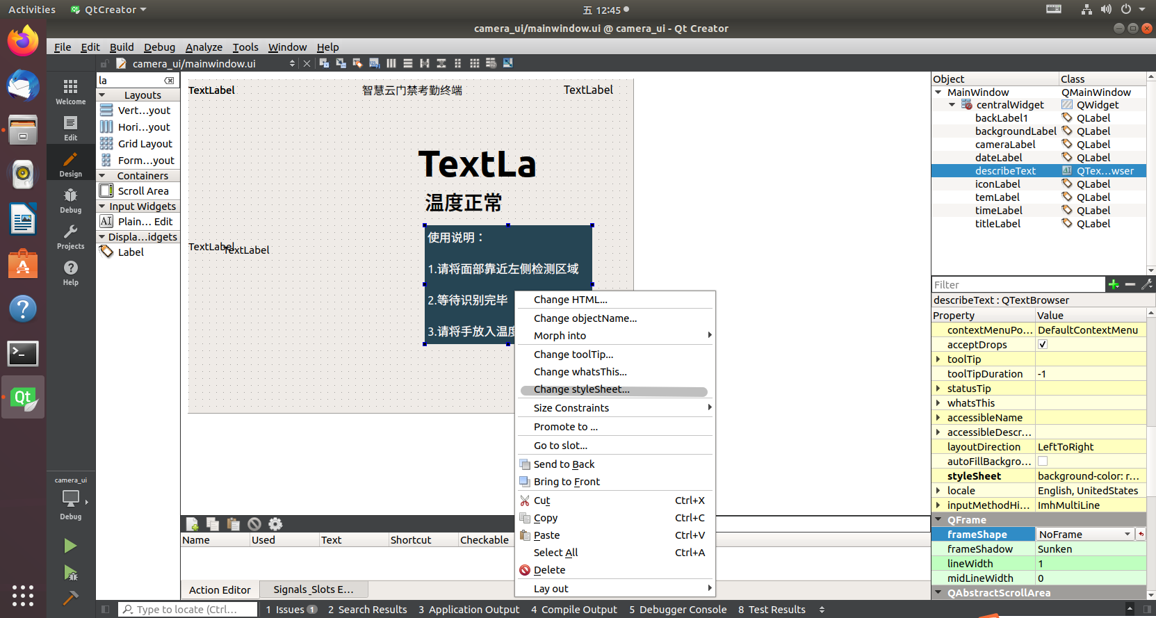The width and height of the screenshot is (1156, 618).
Task: Add dynamic property with green plus
Action: pyautogui.click(x=1114, y=284)
